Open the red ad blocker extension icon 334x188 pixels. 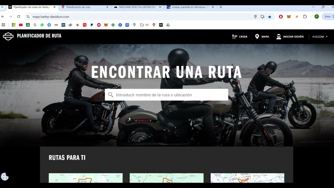281,17
